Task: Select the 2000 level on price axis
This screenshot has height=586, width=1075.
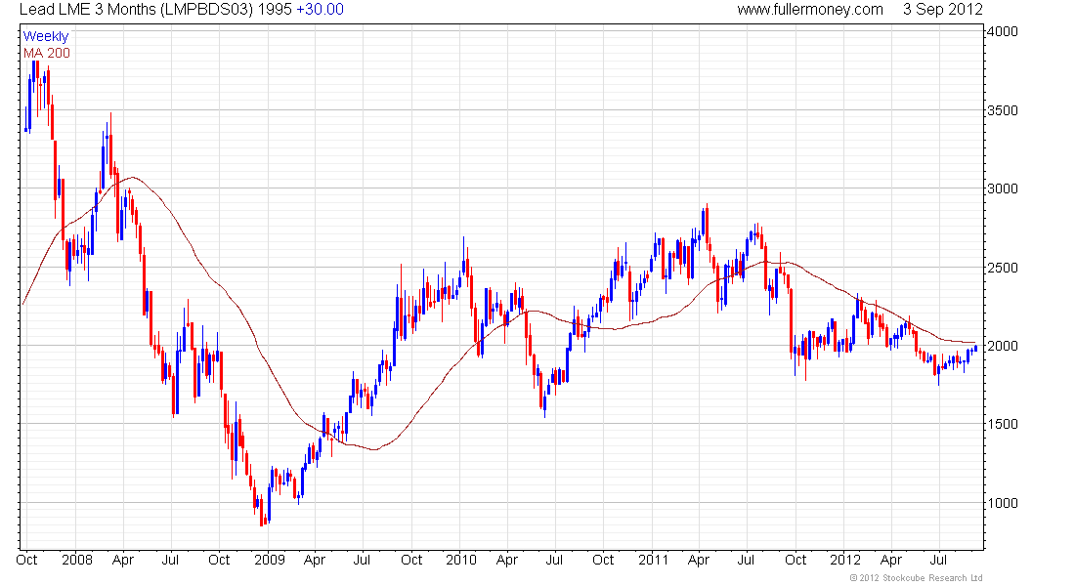Action: pos(1003,346)
